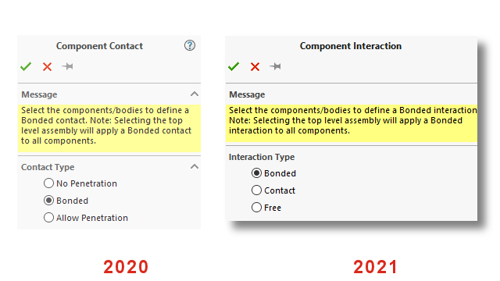Click Message header in Component Interaction
500x281 pixels.
point(247,94)
